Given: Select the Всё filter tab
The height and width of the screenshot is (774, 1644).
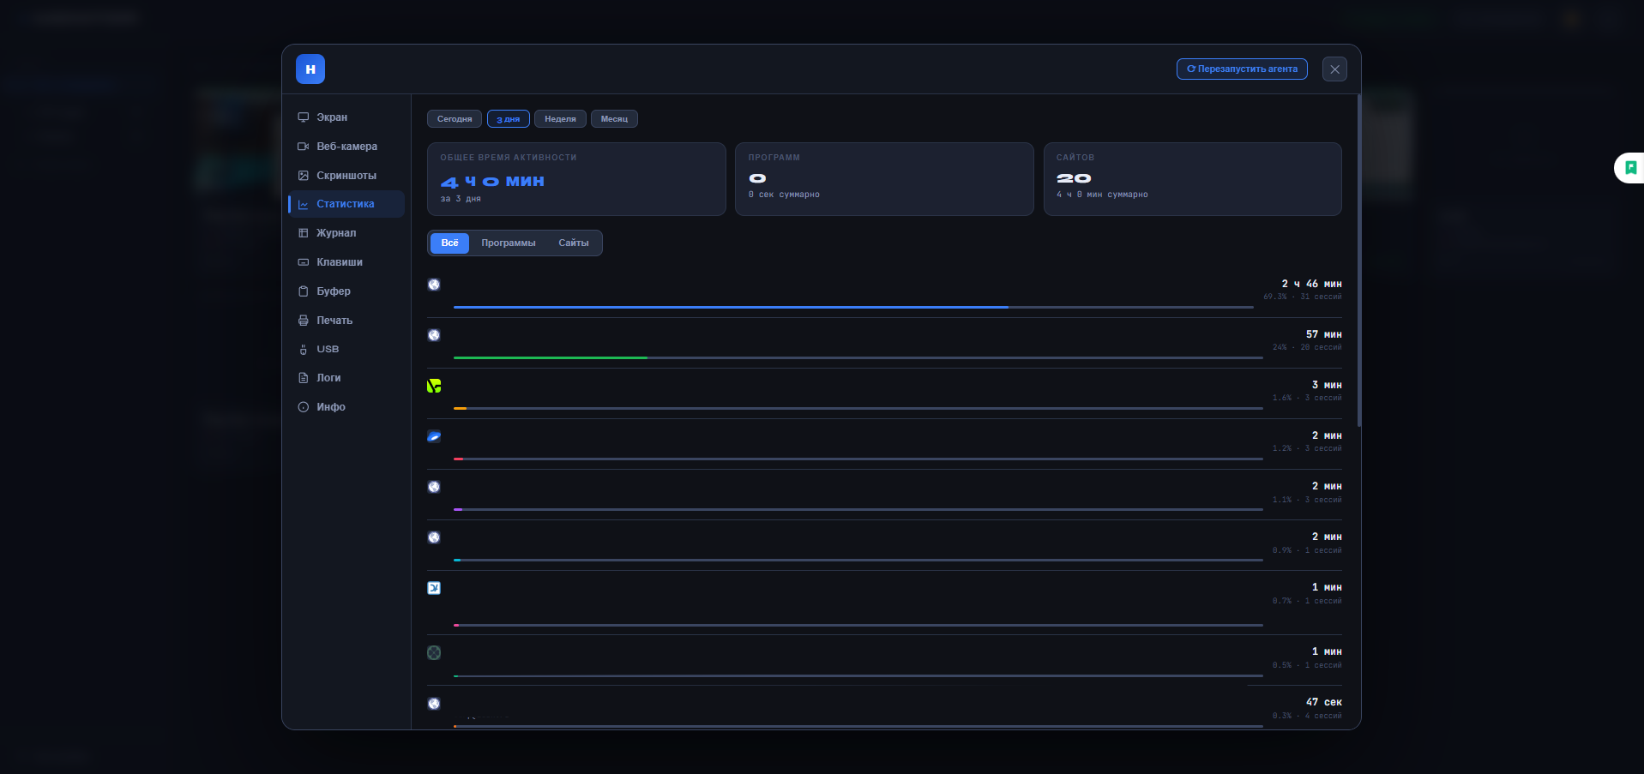Looking at the screenshot, I should [449, 243].
